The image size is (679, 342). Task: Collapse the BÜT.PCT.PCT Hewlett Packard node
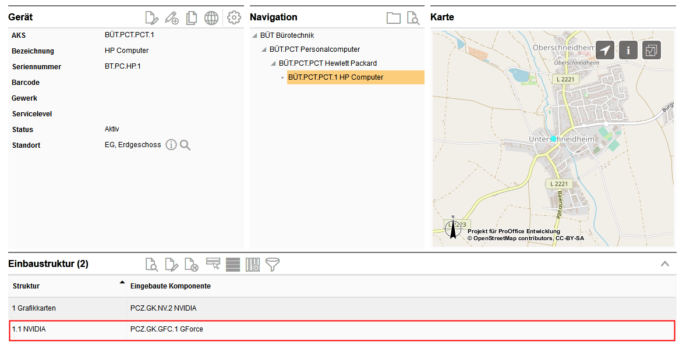[273, 64]
